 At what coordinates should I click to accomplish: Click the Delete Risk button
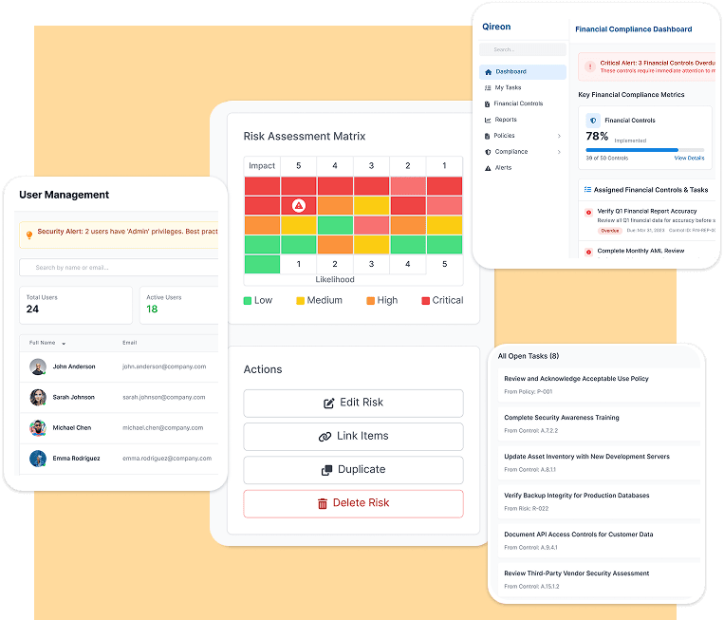[353, 503]
